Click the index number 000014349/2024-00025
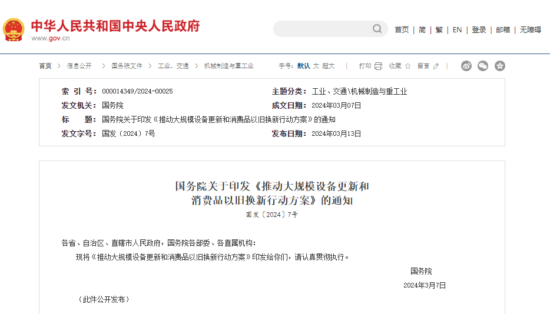This screenshot has height=314, width=550. (x=138, y=91)
